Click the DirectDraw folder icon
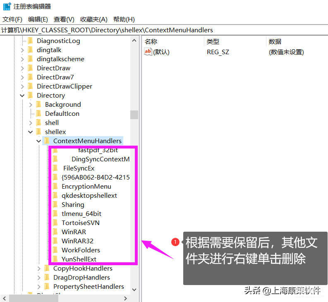Viewport: 328px width, 302px height. [x=30, y=68]
